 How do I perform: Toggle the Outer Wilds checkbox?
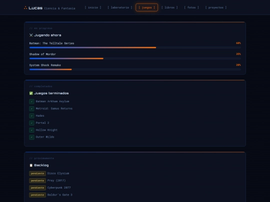[x=31, y=137]
